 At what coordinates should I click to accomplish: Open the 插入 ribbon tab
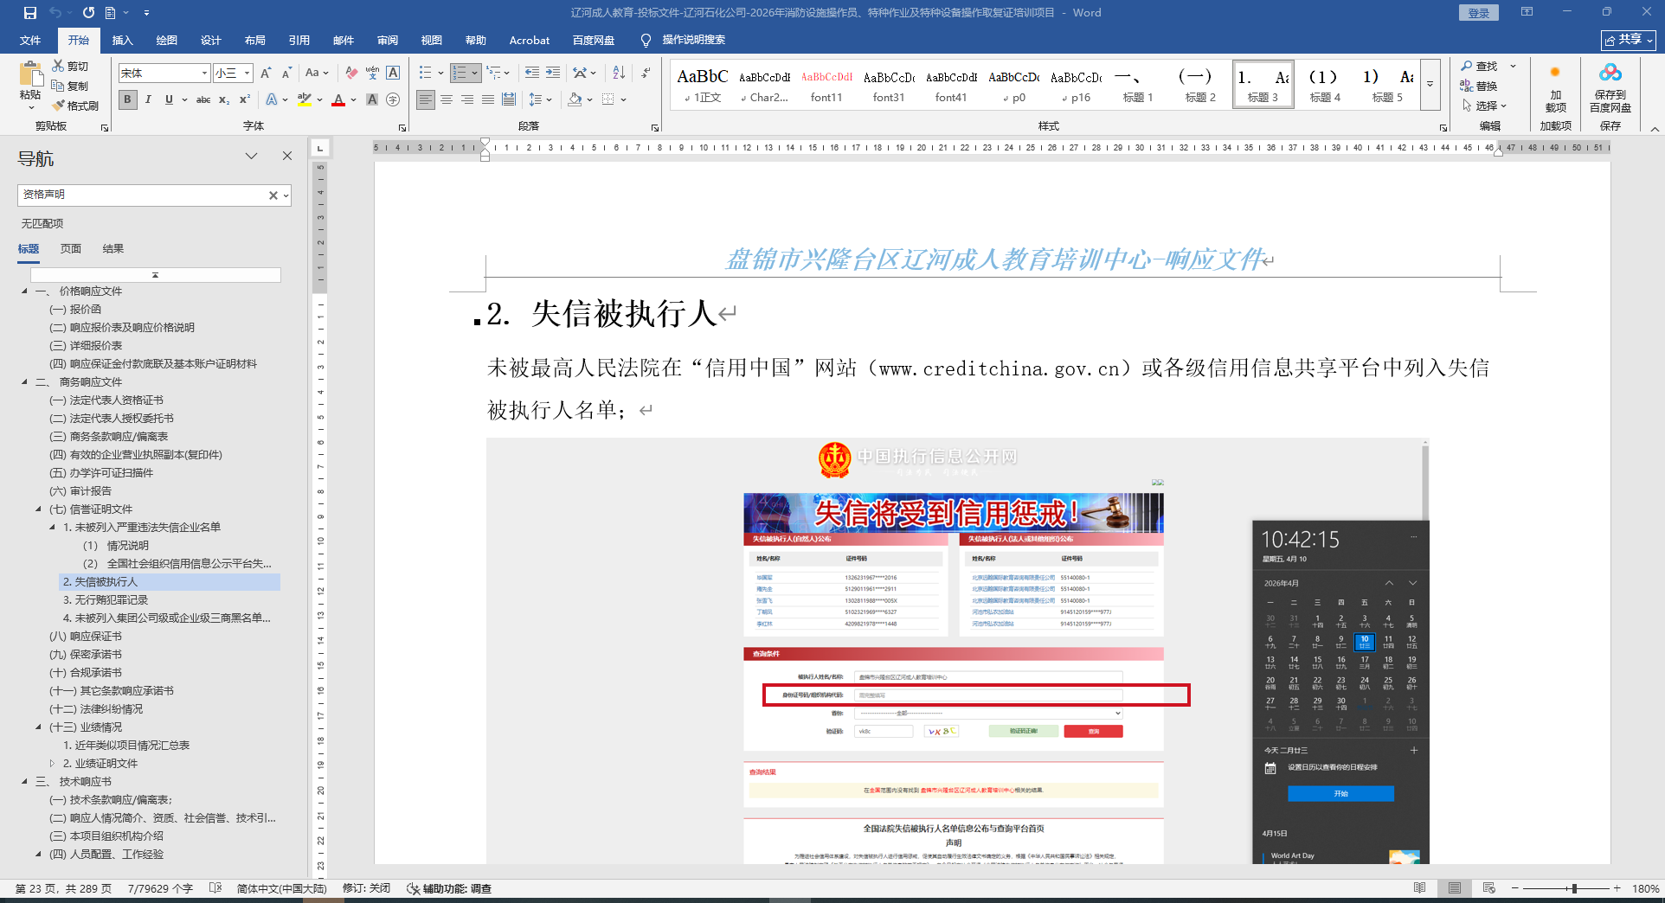click(122, 40)
